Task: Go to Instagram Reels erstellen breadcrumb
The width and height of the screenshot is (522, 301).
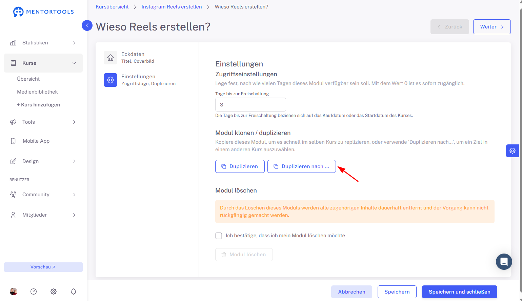Action: click(172, 7)
